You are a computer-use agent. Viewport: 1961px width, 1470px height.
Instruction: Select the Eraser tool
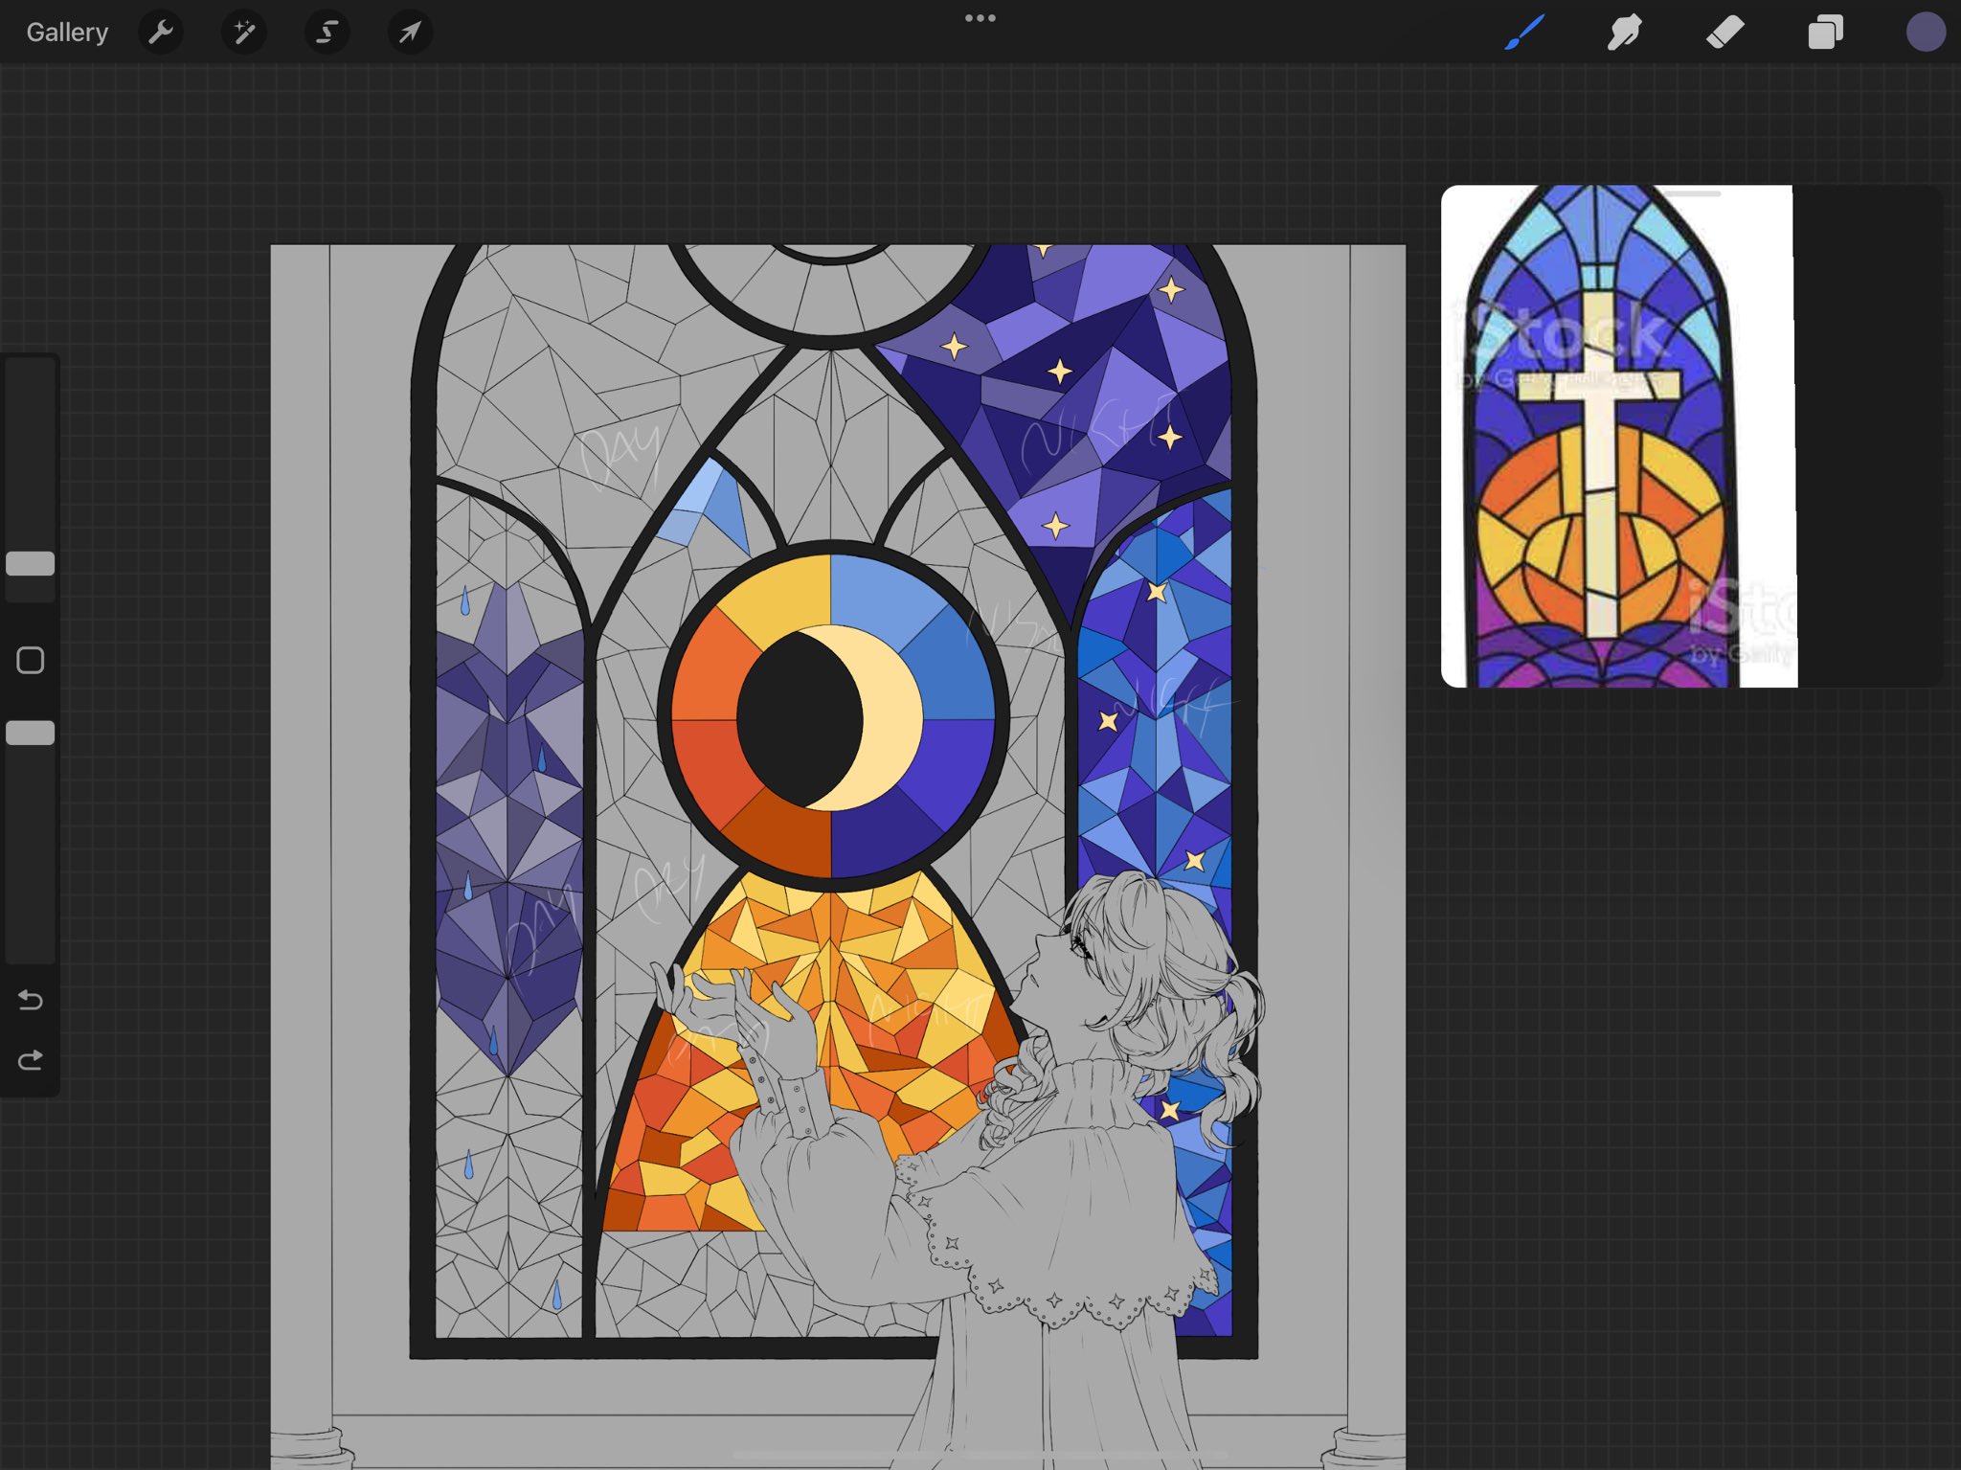click(1724, 33)
